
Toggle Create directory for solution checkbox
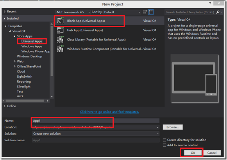[164, 140]
